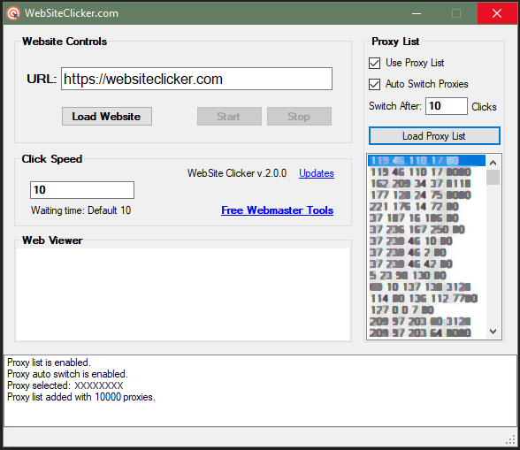Focus the URL input field
This screenshot has width=520, height=450.
point(196,79)
